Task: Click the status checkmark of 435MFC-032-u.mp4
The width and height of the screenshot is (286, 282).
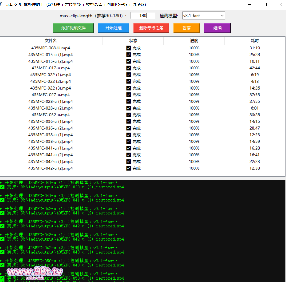Action: (129, 115)
